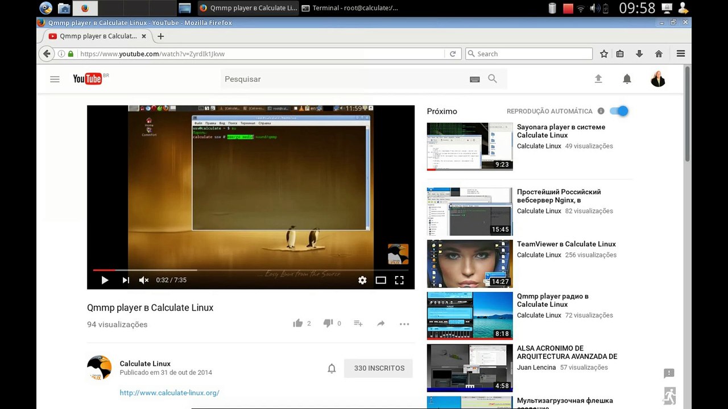Switch to theater mode
This screenshot has height=409, width=728.
[381, 280]
